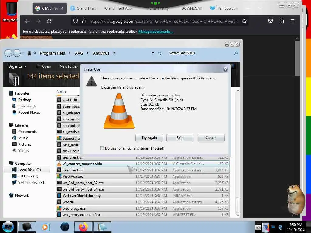
Task: Select Desktop in Favorites
Action: click(x=25, y=100)
